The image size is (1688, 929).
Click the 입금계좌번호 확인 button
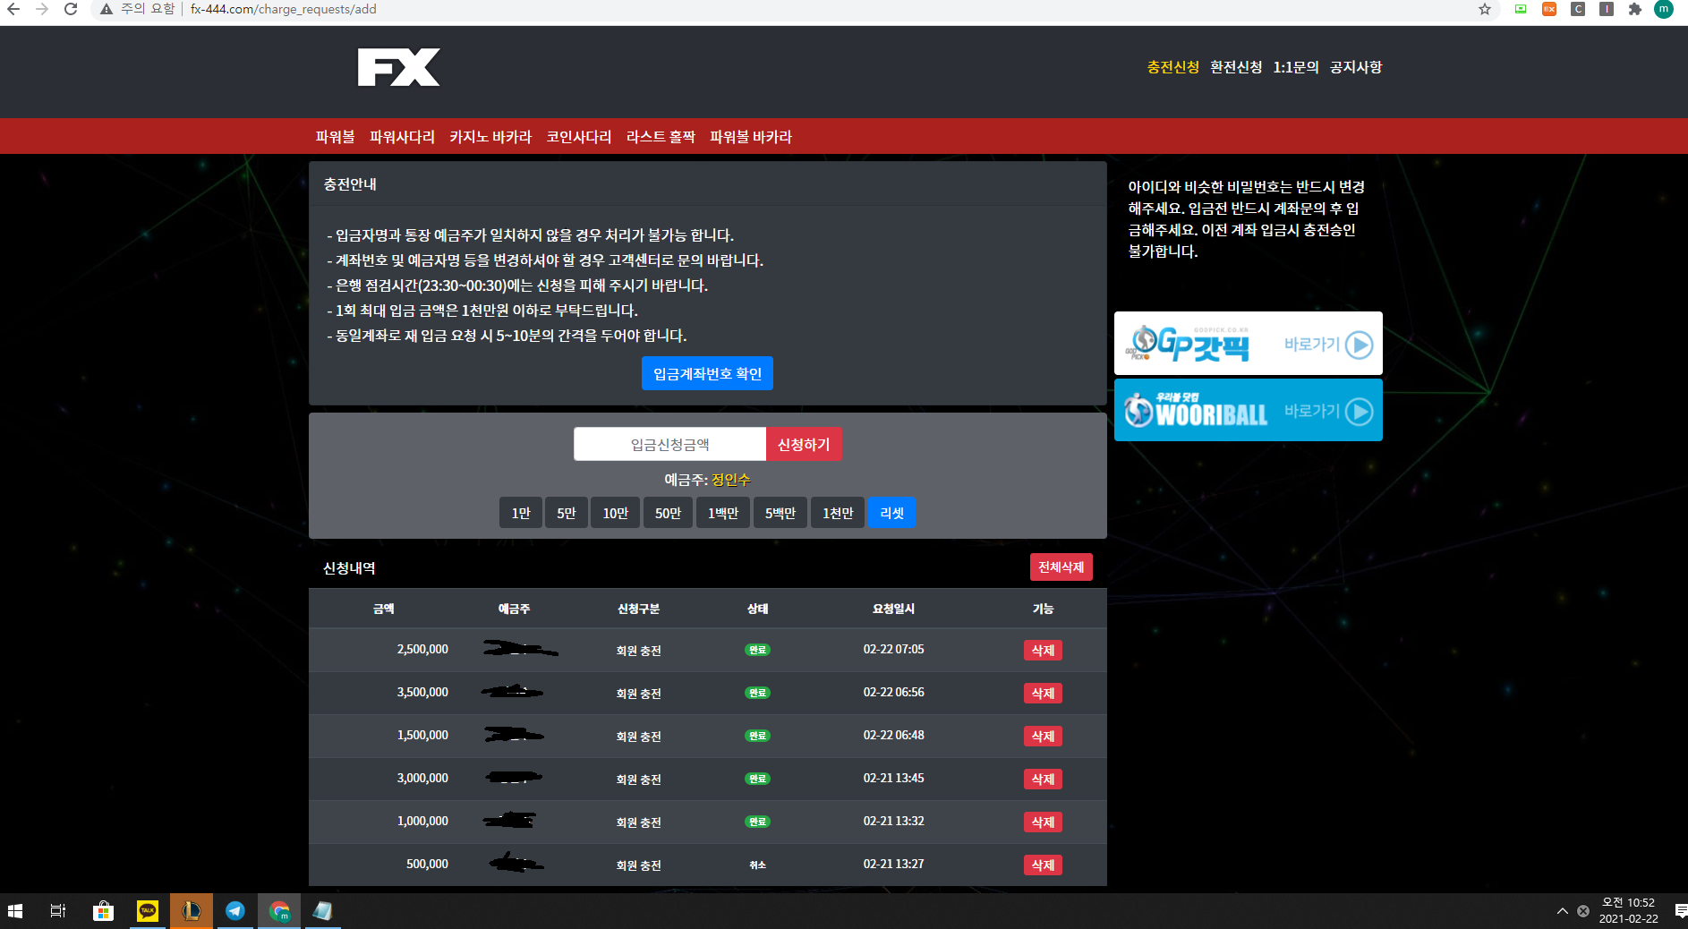(707, 373)
